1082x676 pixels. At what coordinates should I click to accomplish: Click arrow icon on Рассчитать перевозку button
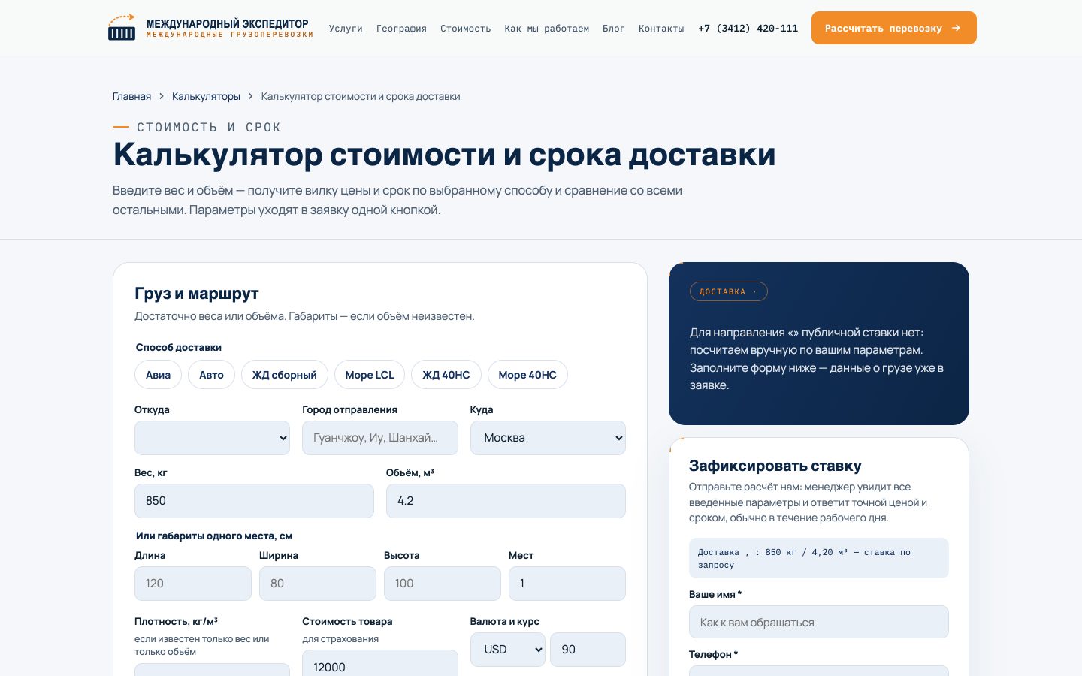(956, 28)
